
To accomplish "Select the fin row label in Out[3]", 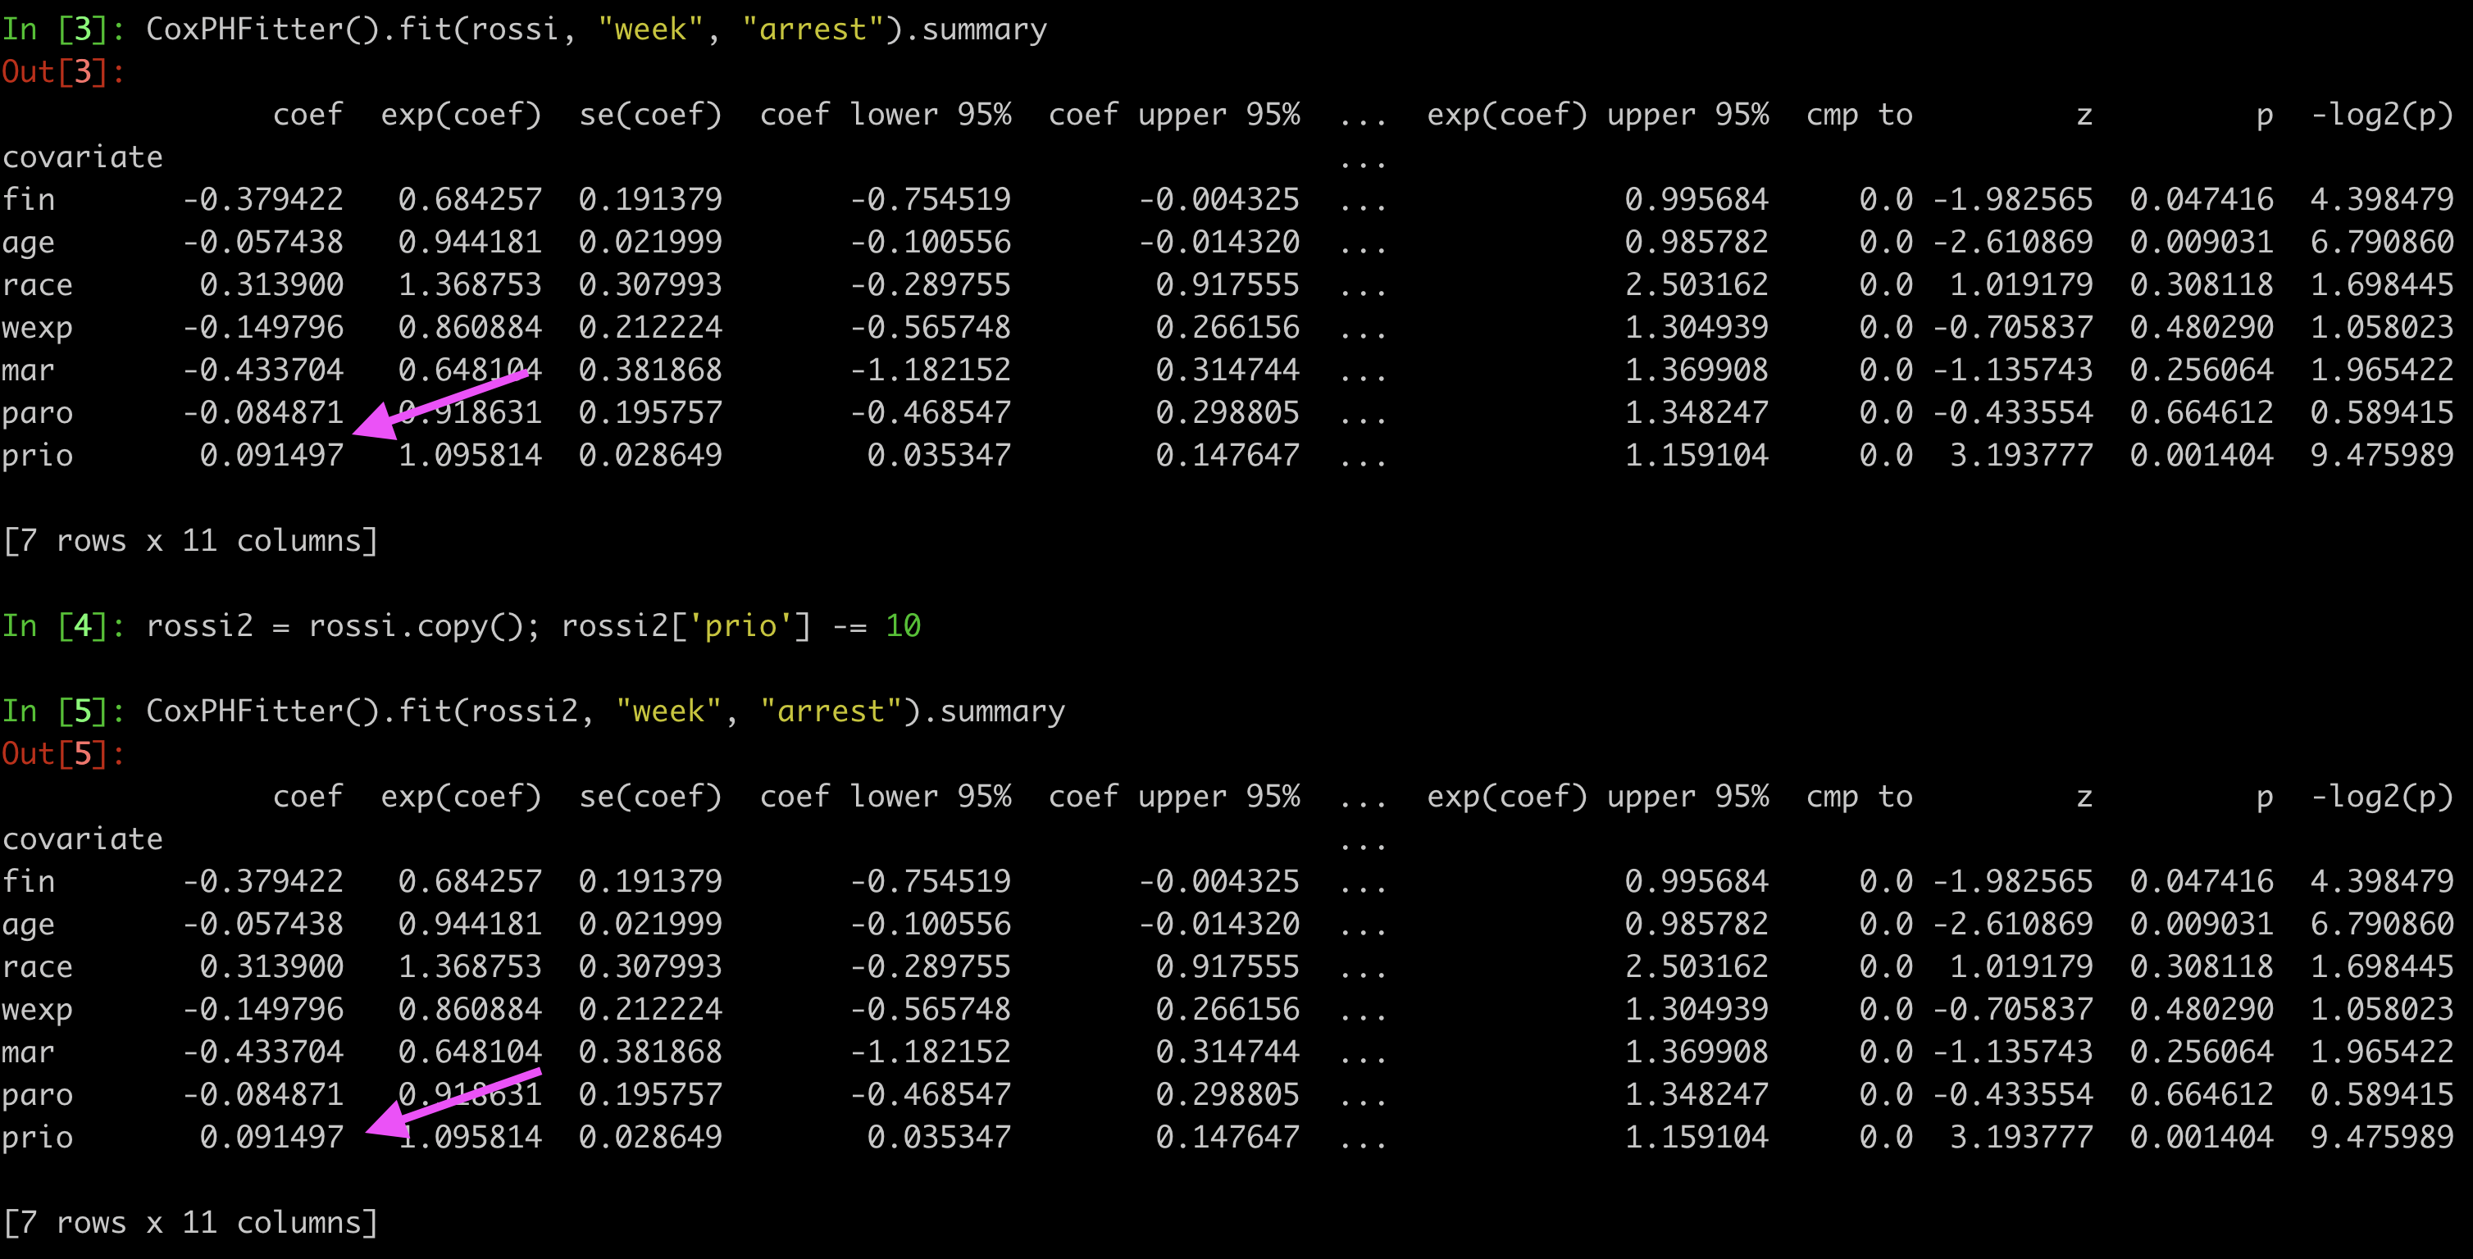I will [29, 198].
